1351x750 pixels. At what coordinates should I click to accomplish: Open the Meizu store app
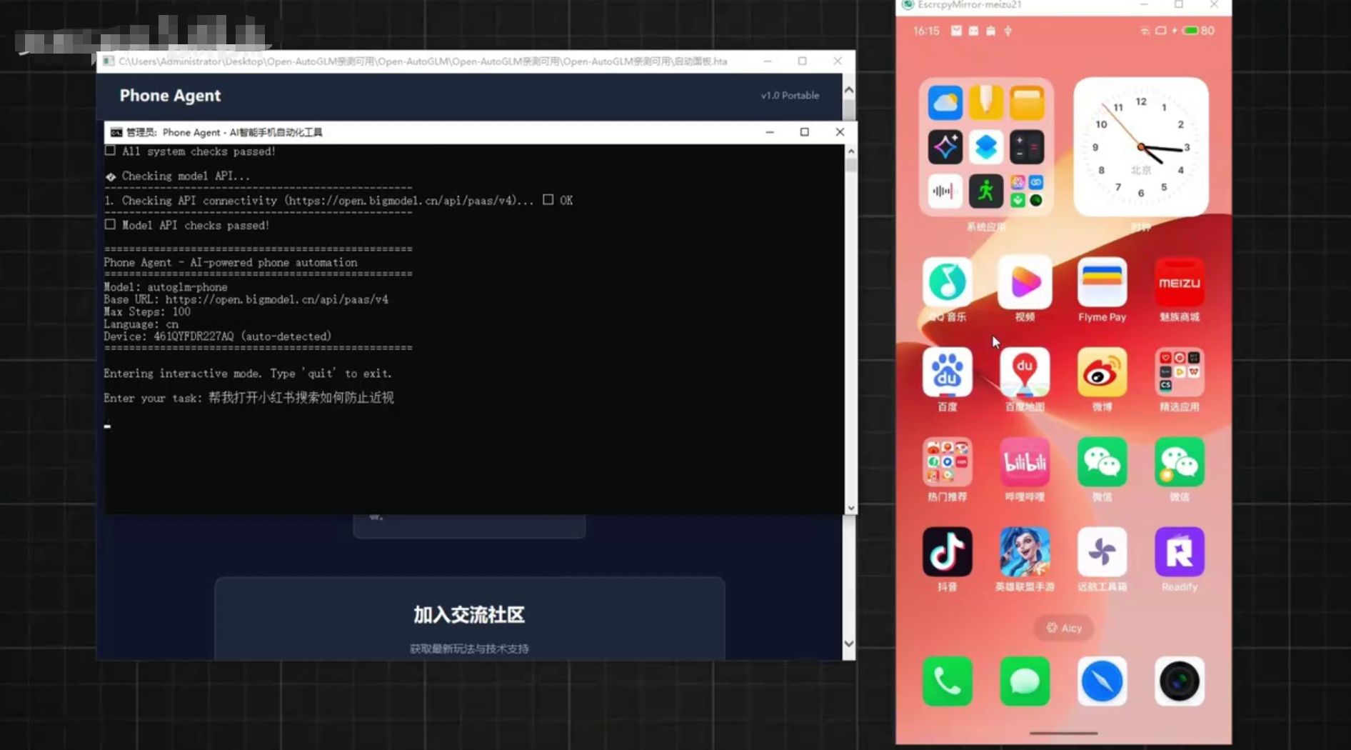click(x=1179, y=282)
